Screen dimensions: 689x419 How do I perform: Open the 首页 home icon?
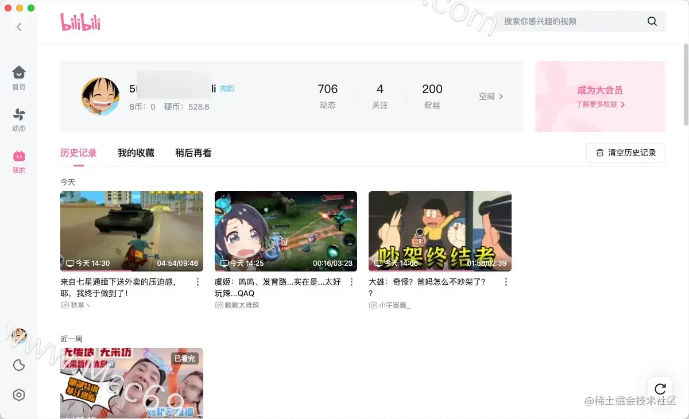click(19, 72)
